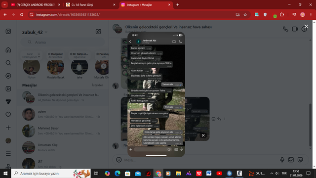Bookmark this page with the star icon

coord(245,14)
